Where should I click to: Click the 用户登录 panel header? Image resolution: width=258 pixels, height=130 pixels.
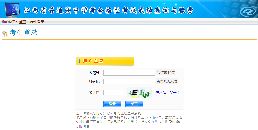pos(105,61)
